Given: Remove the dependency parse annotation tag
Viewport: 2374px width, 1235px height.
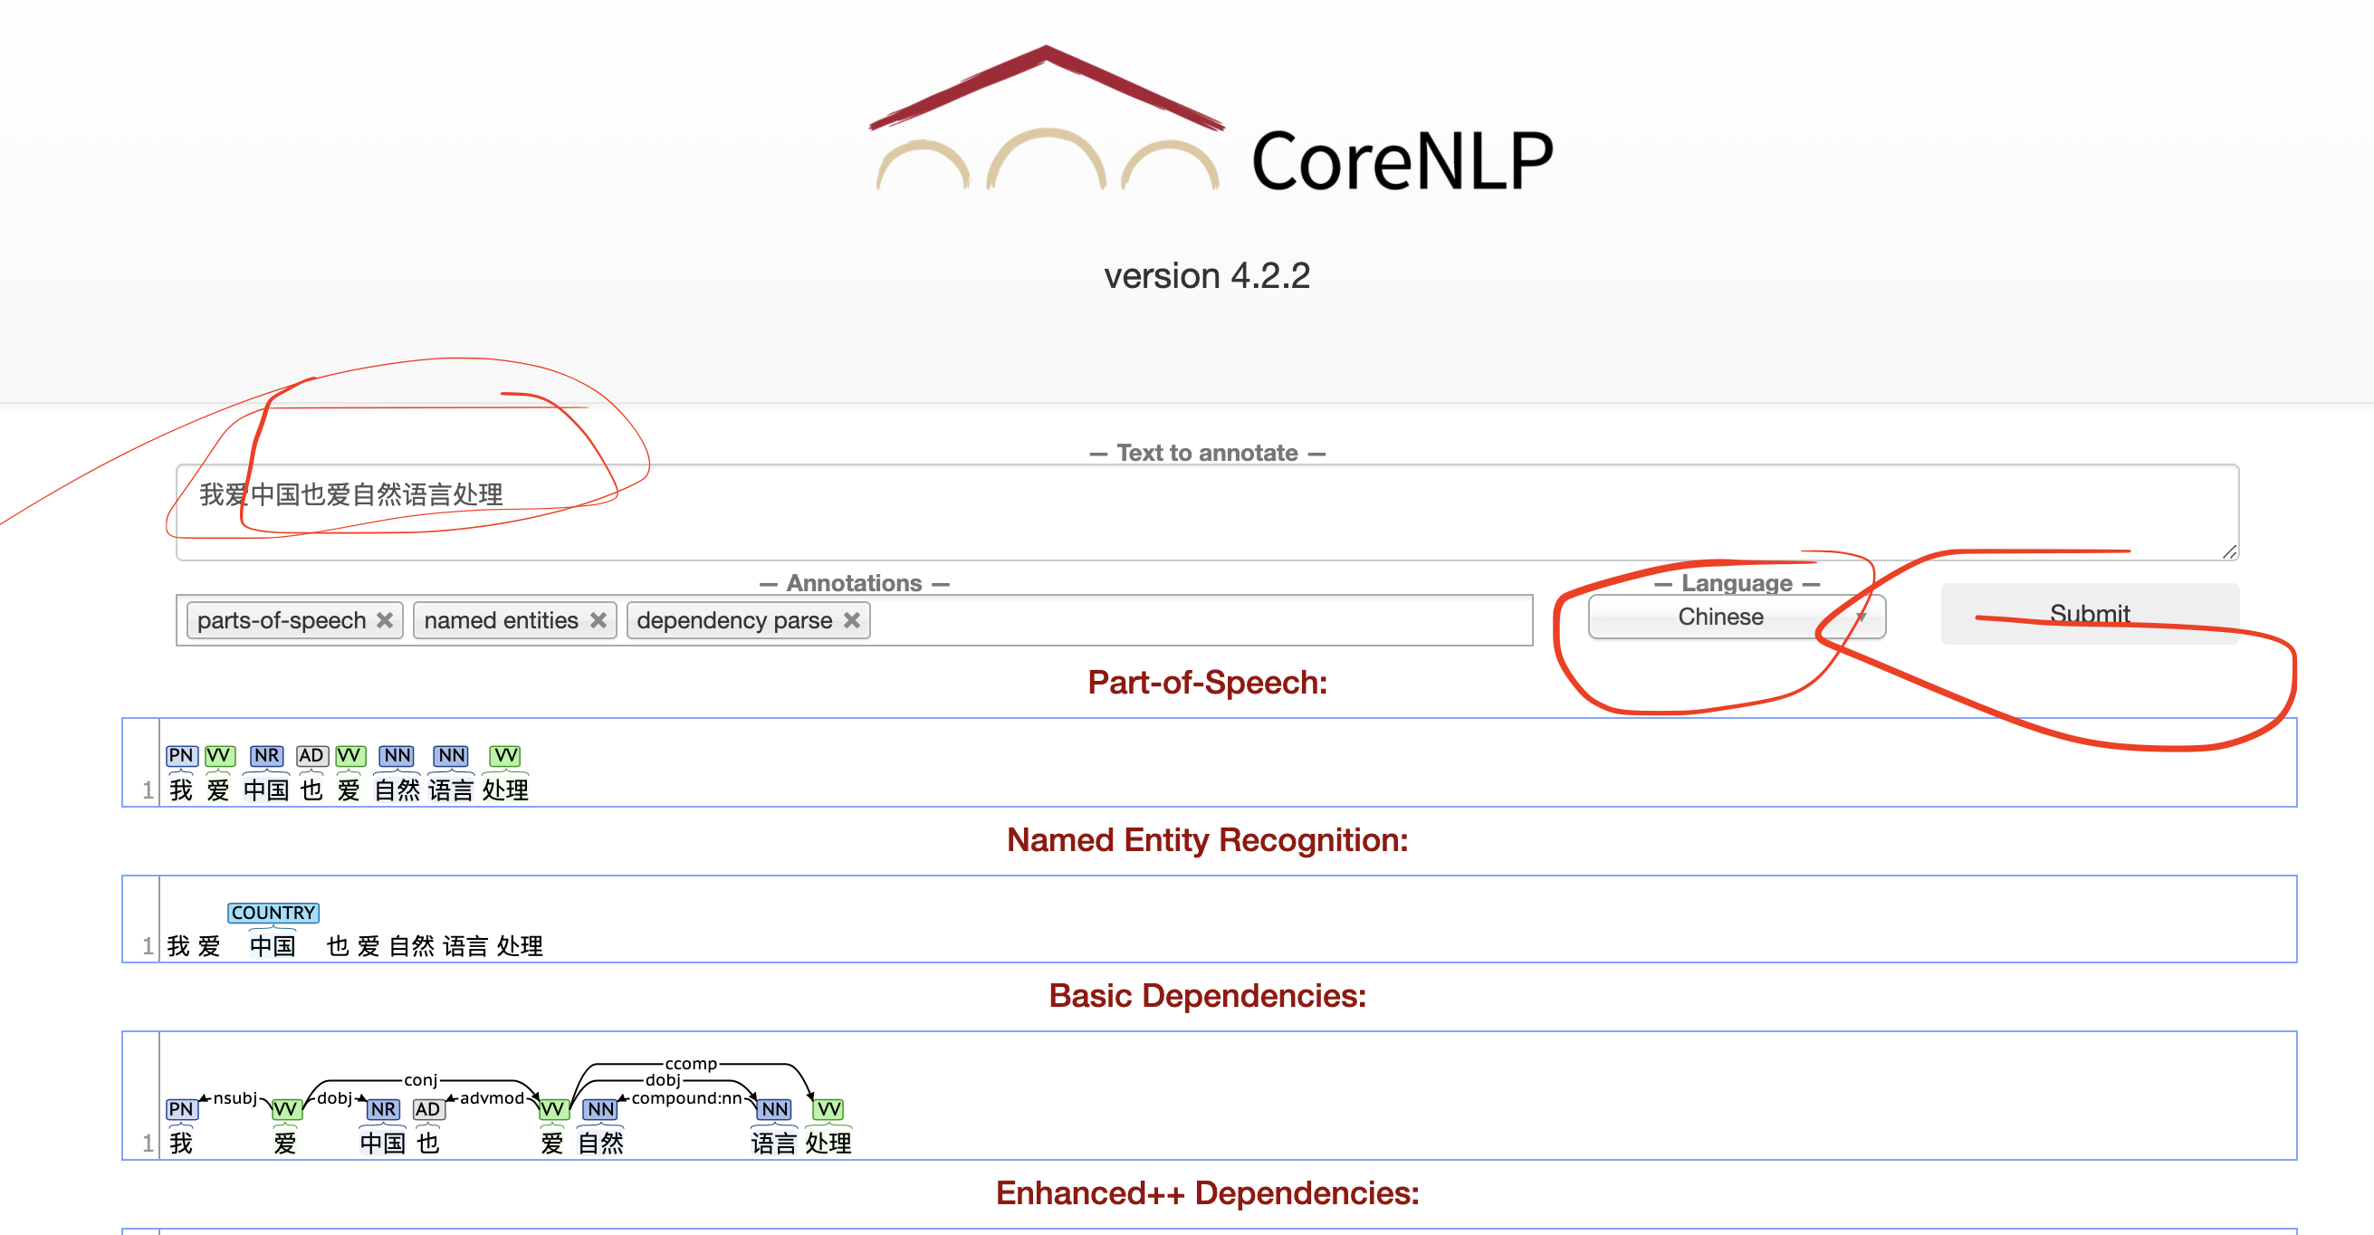Looking at the screenshot, I should click(851, 620).
